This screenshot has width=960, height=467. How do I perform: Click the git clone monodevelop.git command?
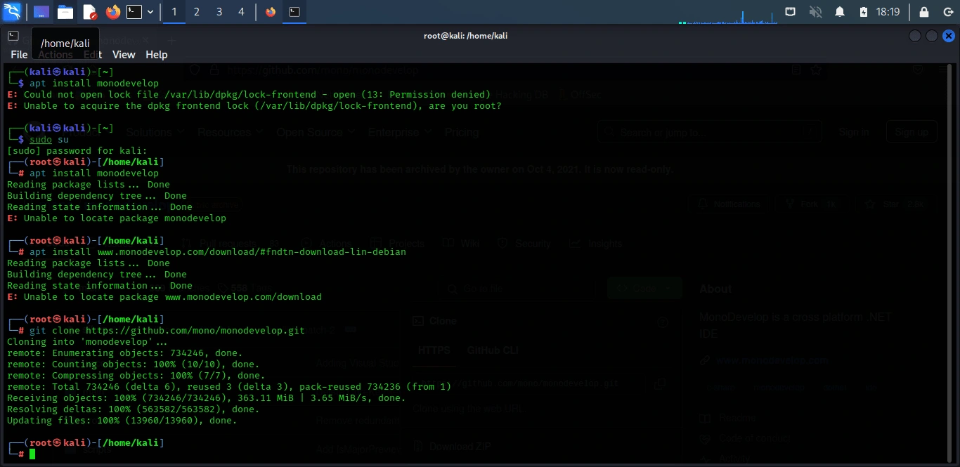coord(167,331)
